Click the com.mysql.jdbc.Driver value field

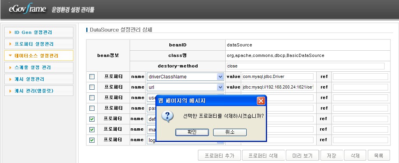pos(277,77)
